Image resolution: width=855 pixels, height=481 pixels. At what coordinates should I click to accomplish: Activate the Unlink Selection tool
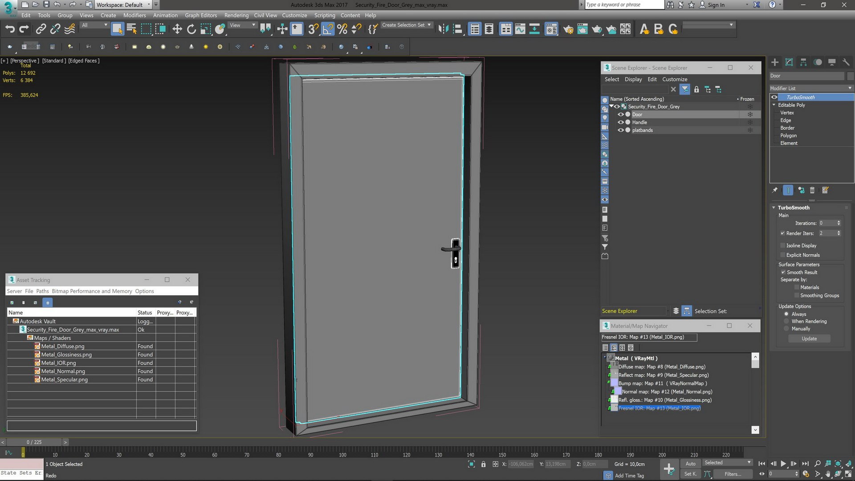[55, 29]
